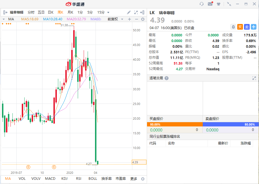The height and width of the screenshot is (184, 259).
Task: Select VOL indicator tab
Action: click(x=22, y=179)
